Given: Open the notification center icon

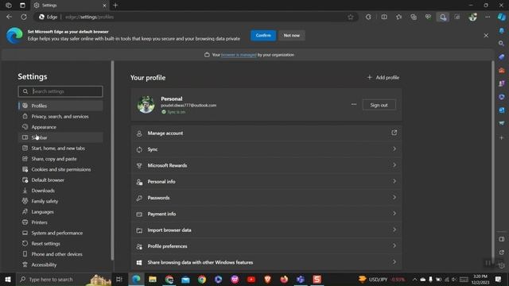Looking at the screenshot, I should (x=499, y=279).
